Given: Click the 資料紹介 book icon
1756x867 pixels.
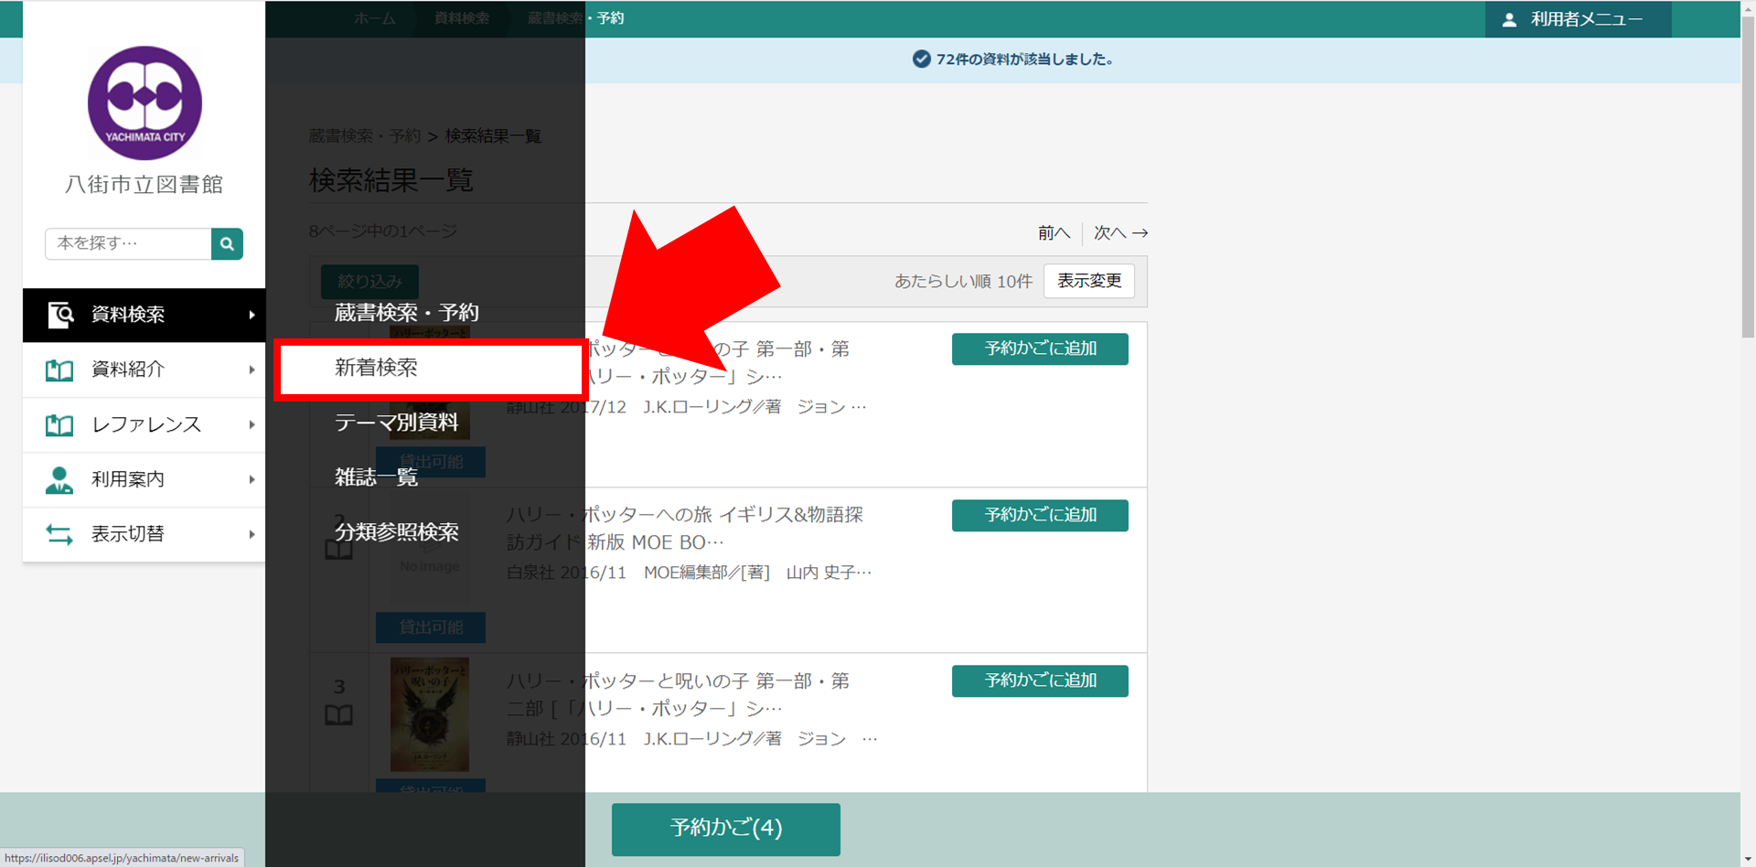Looking at the screenshot, I should click(x=59, y=370).
